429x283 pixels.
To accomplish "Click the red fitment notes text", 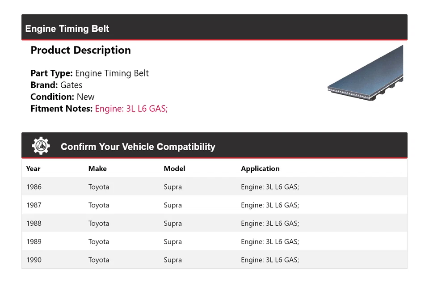I will pos(131,108).
